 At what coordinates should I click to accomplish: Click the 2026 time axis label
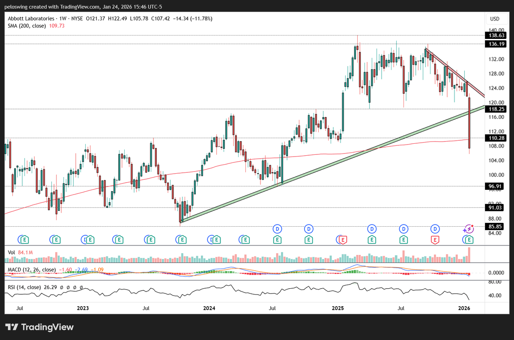click(x=464, y=308)
